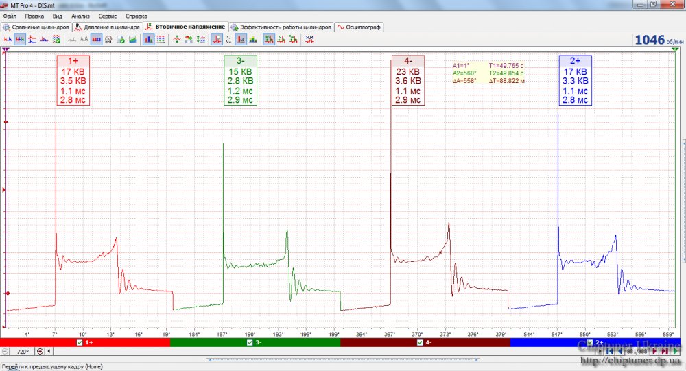The width and height of the screenshot is (686, 371).
Task: Click the red 1+ channel color bar
Action: pos(85,343)
